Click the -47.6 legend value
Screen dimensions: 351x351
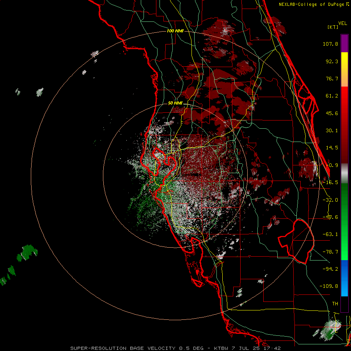click(330, 217)
